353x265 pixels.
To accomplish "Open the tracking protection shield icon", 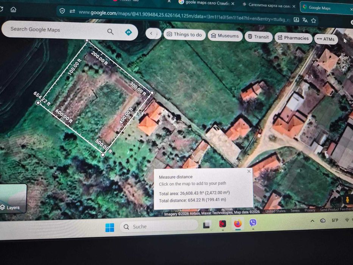I will coord(62,11).
